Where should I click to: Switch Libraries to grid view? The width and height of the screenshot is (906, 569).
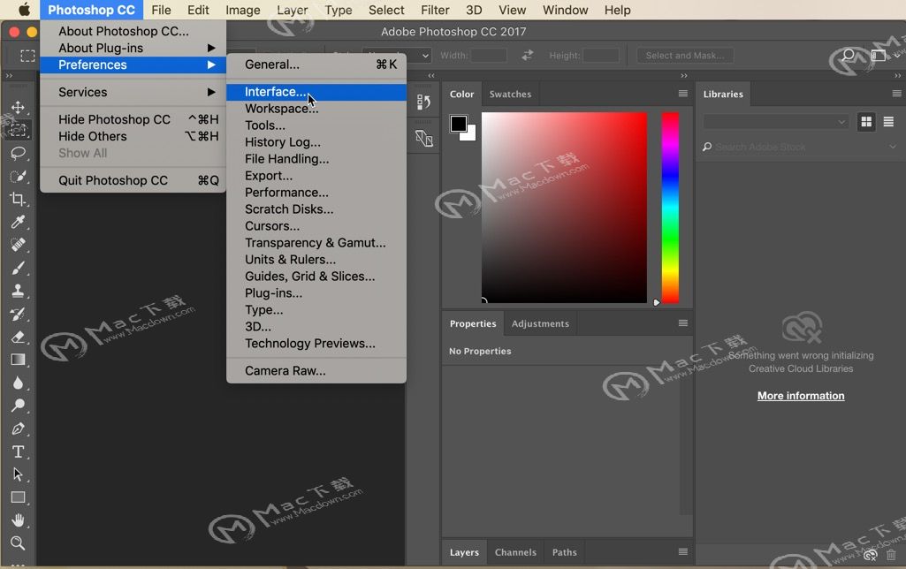866,122
